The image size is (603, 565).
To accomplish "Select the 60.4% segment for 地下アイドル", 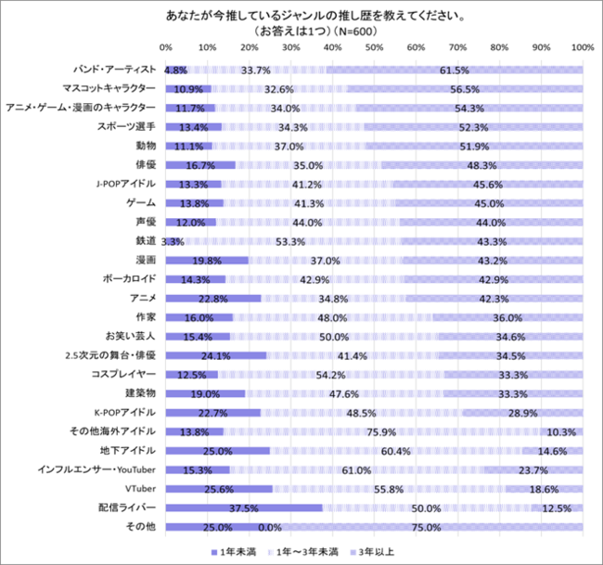I will (396, 451).
